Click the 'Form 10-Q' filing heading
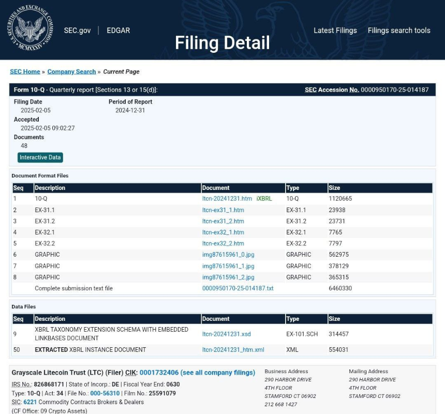 [29, 90]
